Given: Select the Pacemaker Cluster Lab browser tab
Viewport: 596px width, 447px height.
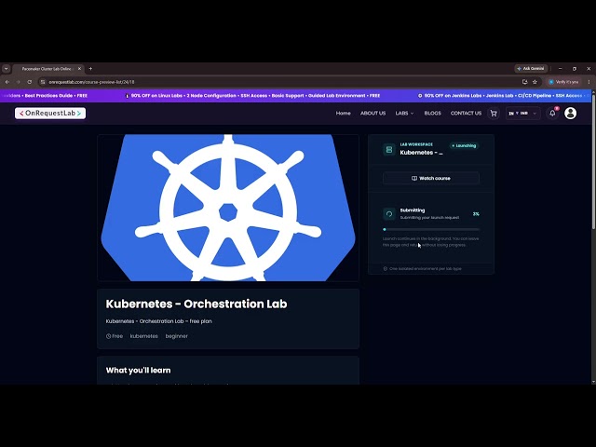Looking at the screenshot, I should [47, 69].
